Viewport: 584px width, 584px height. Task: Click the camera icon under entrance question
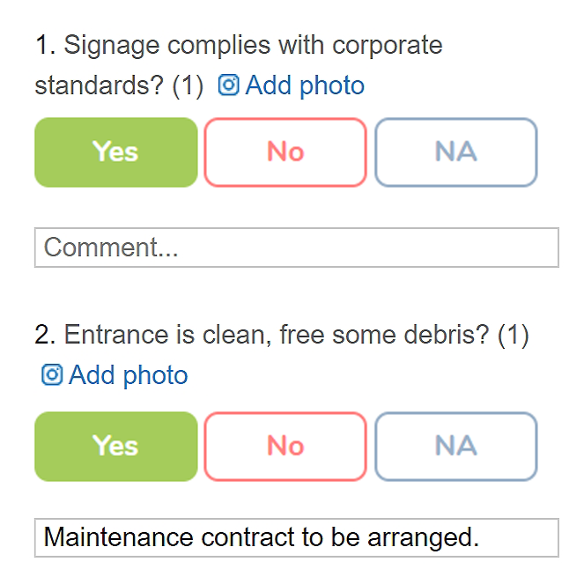(52, 374)
